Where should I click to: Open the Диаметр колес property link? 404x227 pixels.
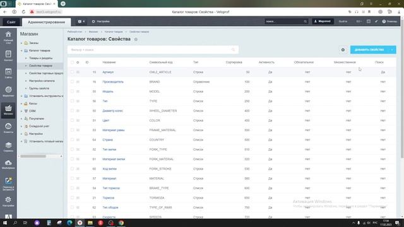point(112,111)
